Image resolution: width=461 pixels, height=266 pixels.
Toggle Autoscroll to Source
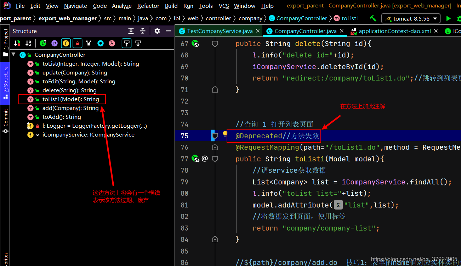click(x=126, y=43)
